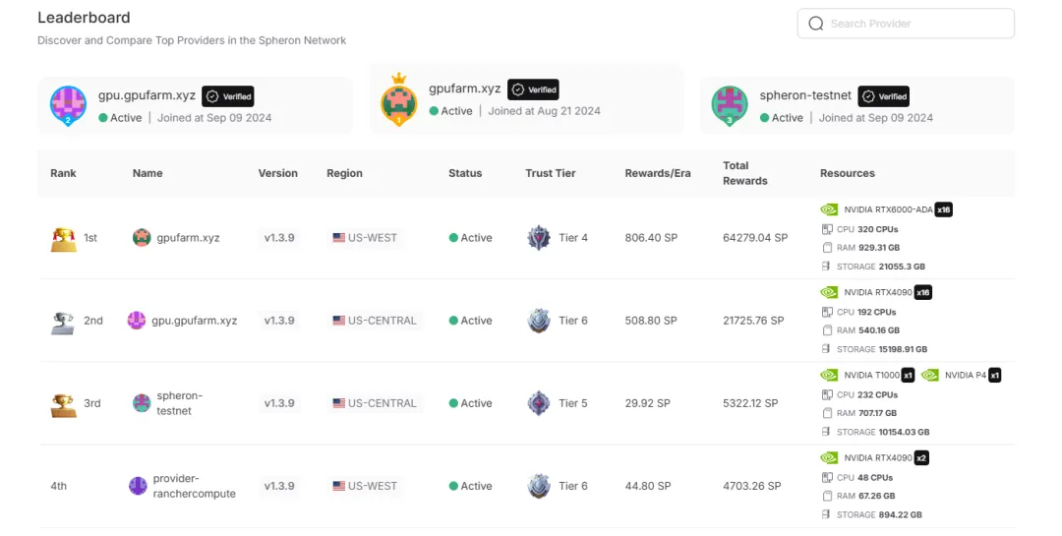Screen dimensions: 1062x536
Task: Click the spheron-testnet avatar in the podium card
Action: (x=730, y=104)
